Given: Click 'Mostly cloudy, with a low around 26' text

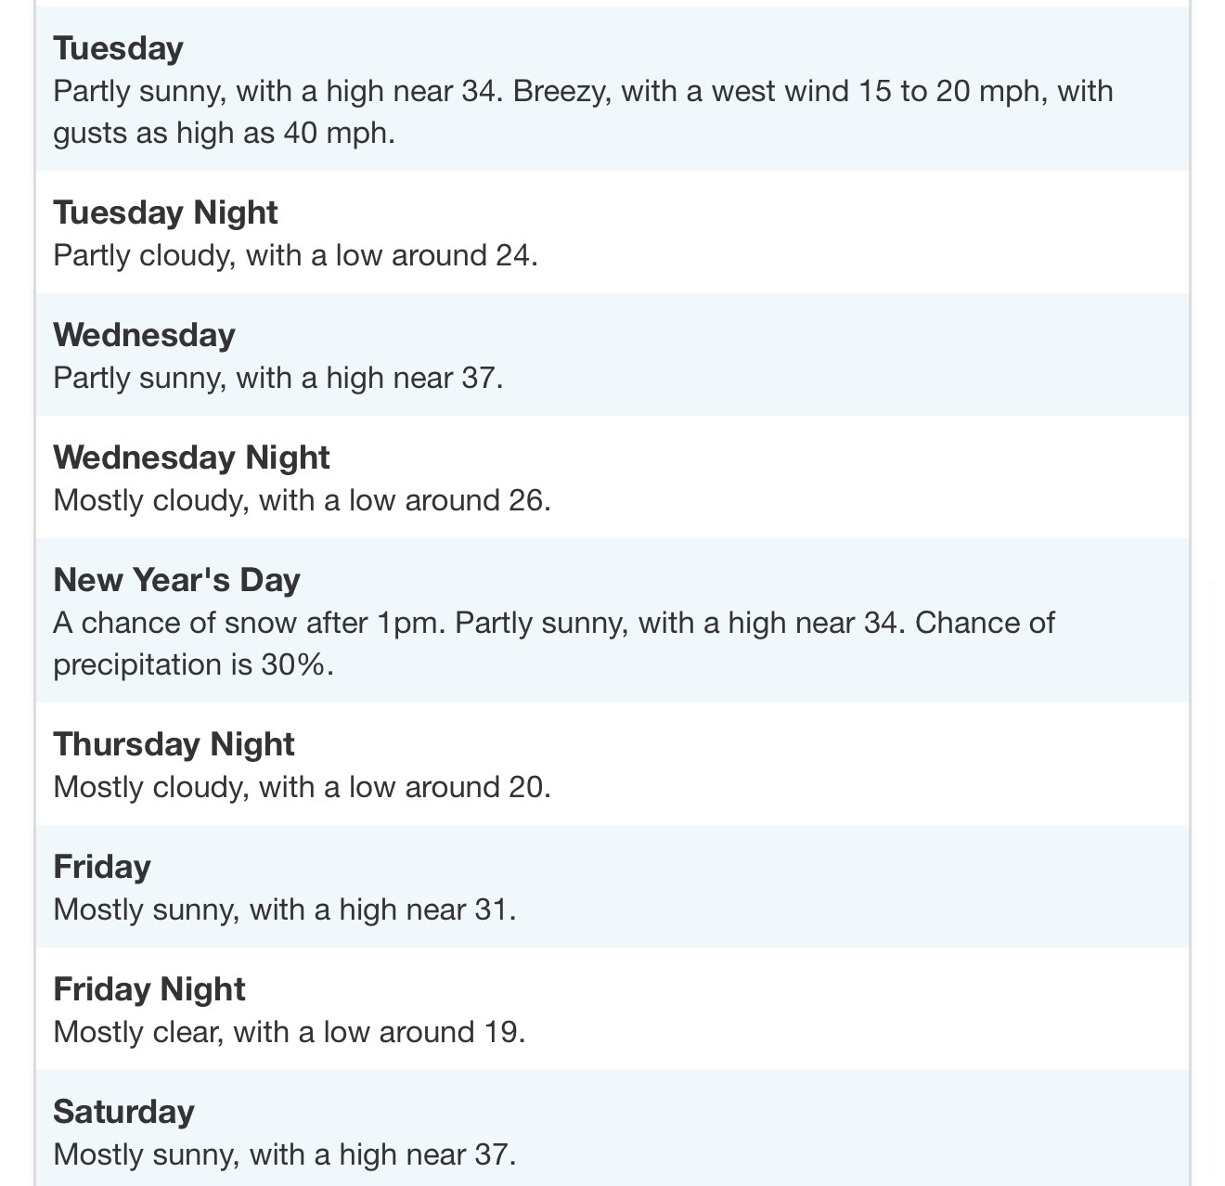Looking at the screenshot, I should [302, 500].
